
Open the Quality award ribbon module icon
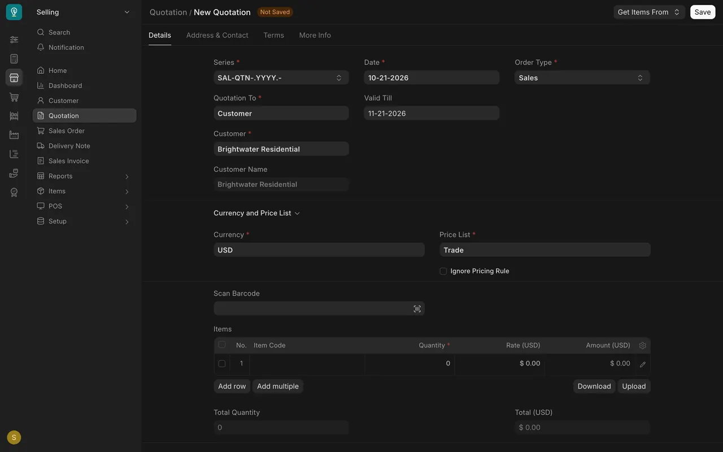(14, 192)
